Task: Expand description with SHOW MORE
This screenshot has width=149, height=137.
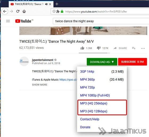Action: [x=40, y=85]
